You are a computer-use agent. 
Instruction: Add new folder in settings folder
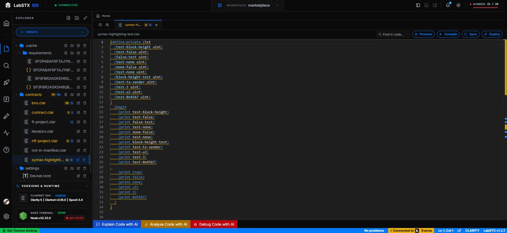72,168
